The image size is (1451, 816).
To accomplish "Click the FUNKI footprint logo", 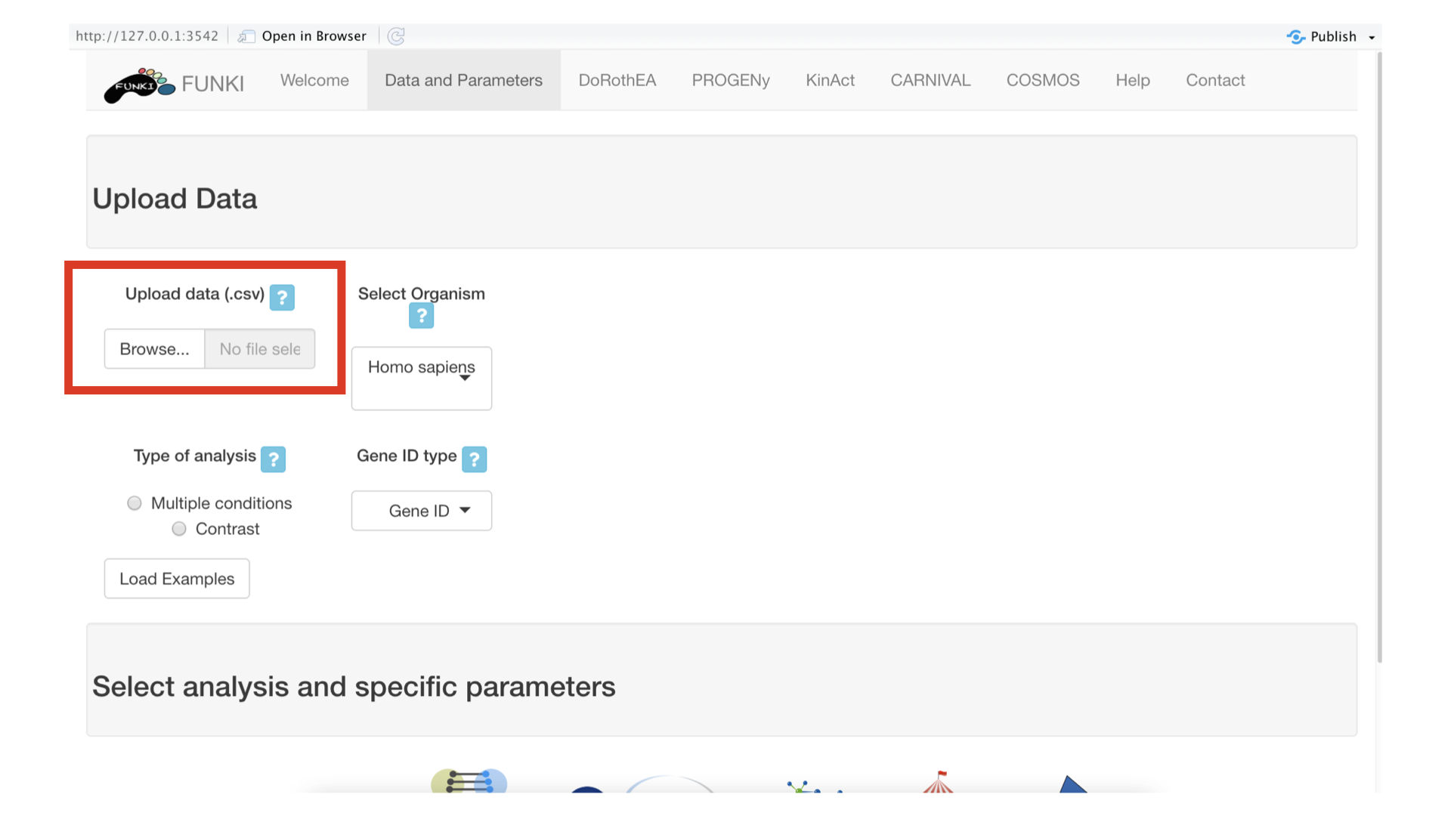I will coord(139,85).
